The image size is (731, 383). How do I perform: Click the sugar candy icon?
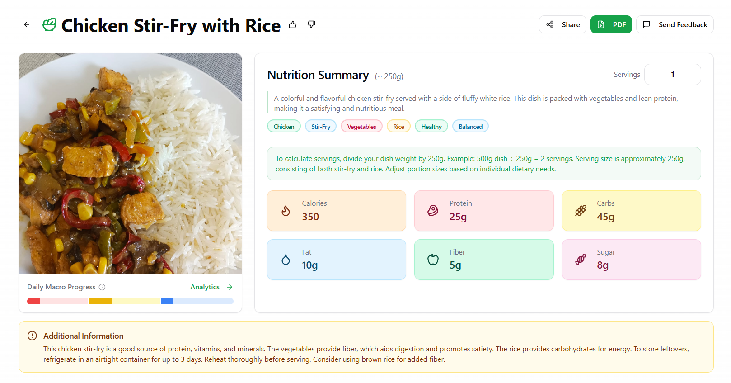(580, 259)
